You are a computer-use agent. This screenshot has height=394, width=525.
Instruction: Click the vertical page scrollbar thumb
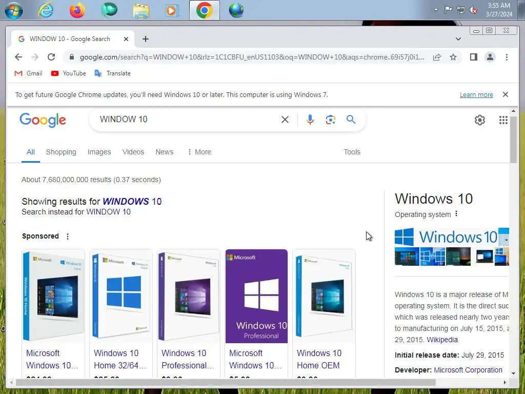coord(513,140)
